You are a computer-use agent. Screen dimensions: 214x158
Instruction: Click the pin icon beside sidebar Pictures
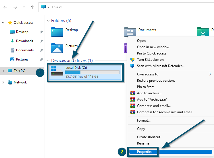(41, 59)
